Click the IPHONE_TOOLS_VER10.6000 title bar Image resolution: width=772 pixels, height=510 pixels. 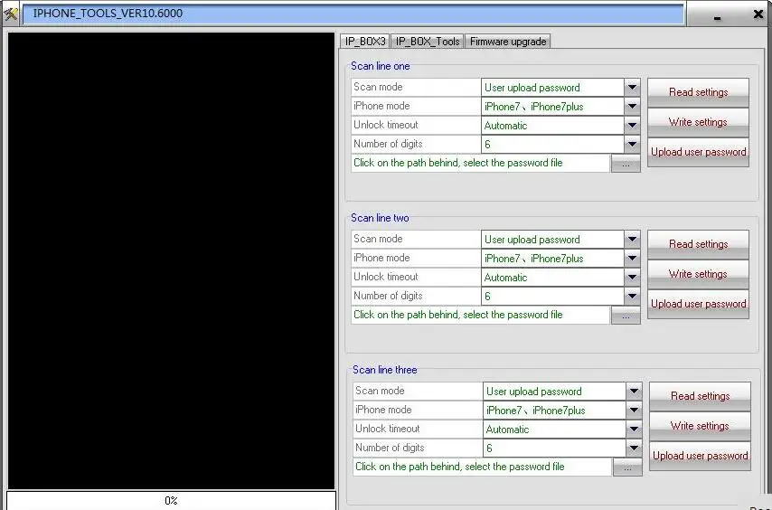click(353, 14)
